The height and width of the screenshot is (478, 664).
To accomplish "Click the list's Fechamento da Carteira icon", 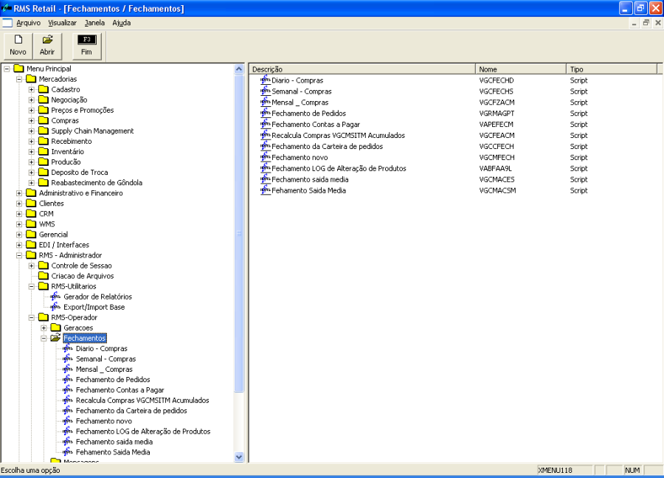I will 266,146.
